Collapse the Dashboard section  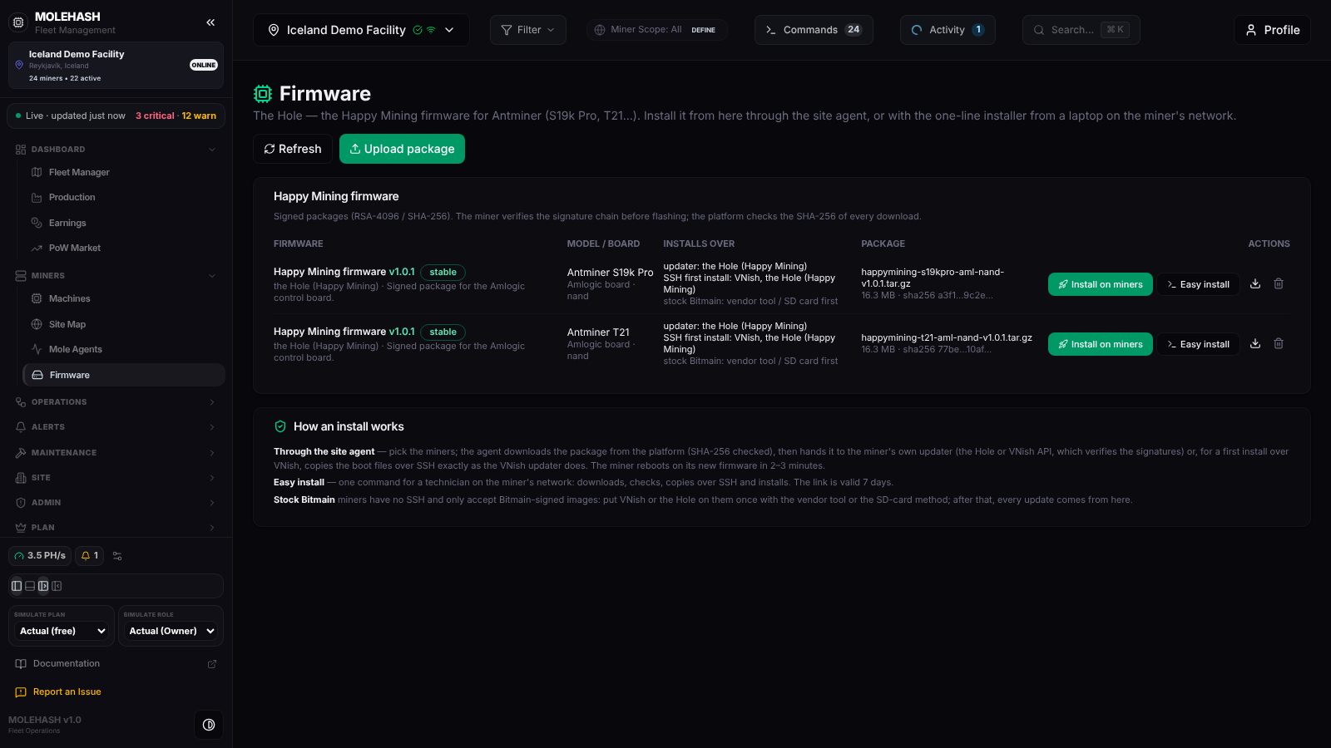tap(116, 150)
